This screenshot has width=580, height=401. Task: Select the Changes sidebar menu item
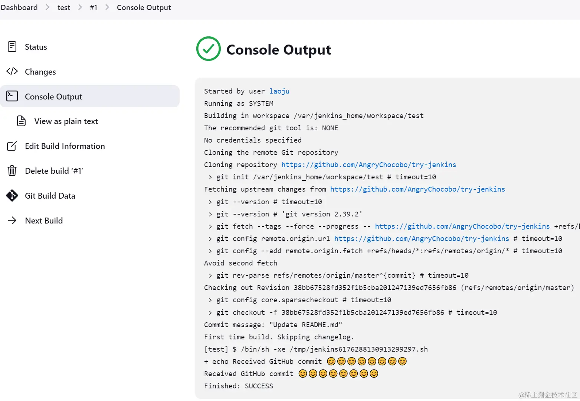40,72
